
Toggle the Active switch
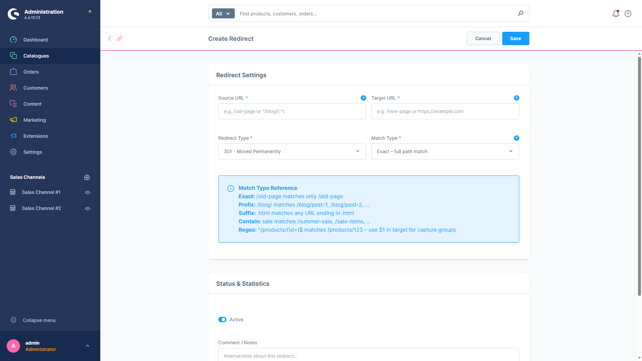pyautogui.click(x=222, y=320)
